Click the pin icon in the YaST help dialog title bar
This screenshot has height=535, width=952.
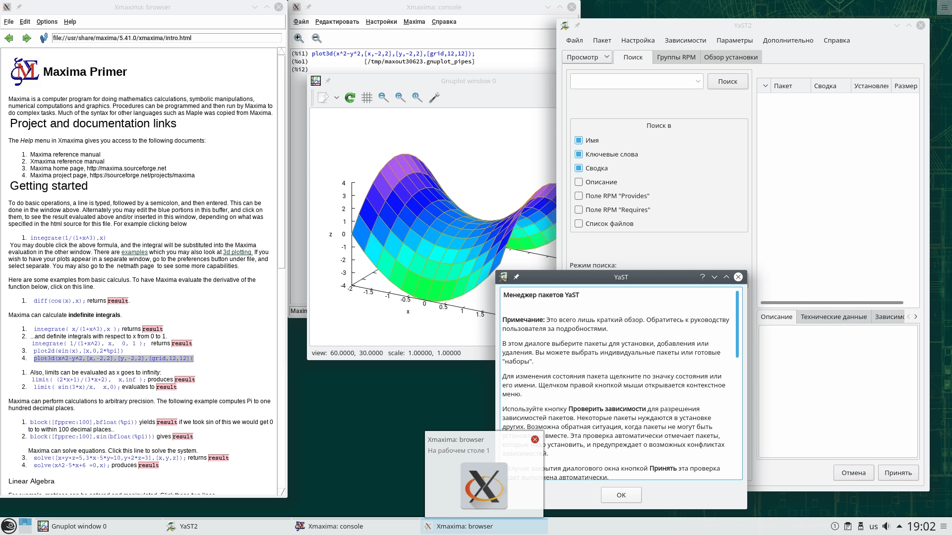tap(516, 277)
